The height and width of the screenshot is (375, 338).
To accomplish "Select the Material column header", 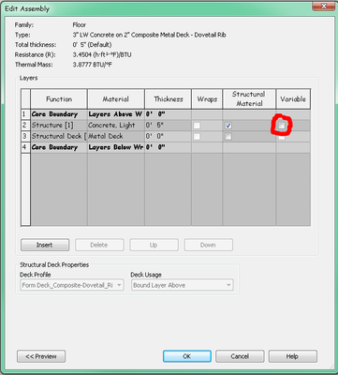I will 116,99.
